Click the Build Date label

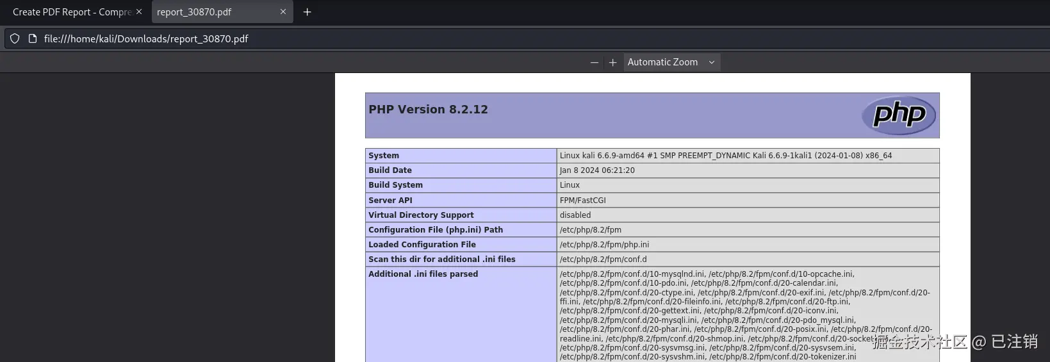pos(390,170)
